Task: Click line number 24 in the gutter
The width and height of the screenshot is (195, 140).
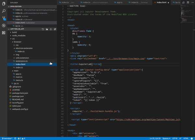Action: [x=62, y=70]
